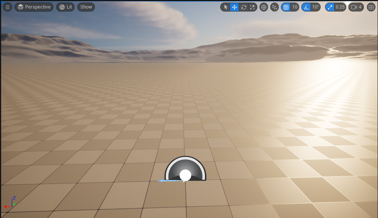378x218 pixels.
Task: Open the Perspective view mode dropdown
Action: click(x=34, y=7)
